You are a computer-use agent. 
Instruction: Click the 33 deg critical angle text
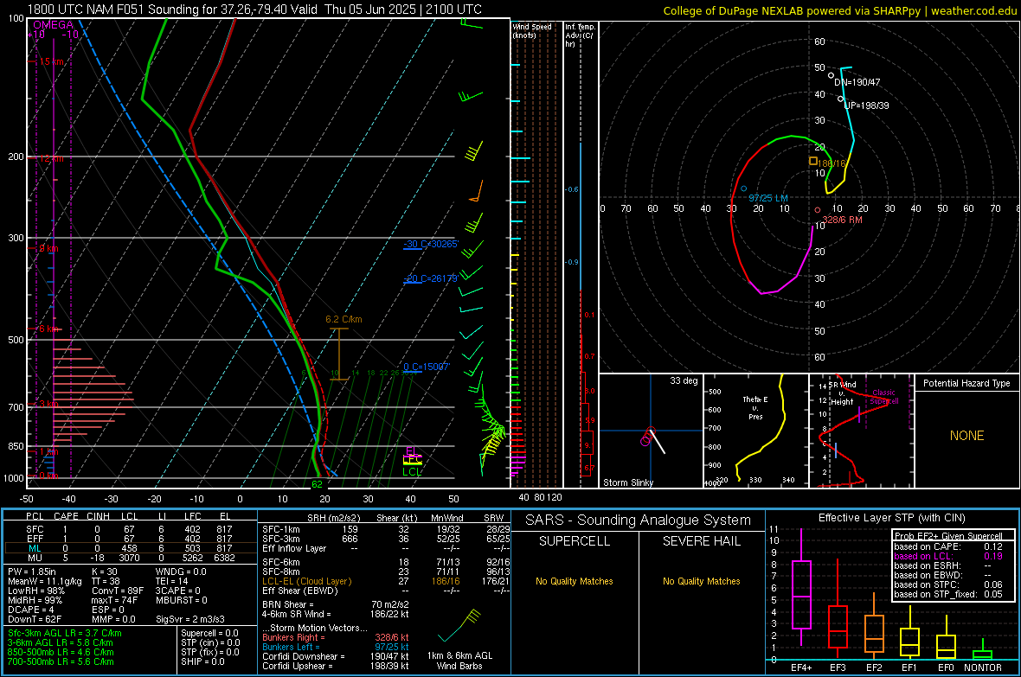tap(684, 380)
